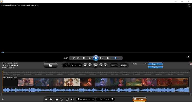The image size is (192, 102).
Task: Click arrows stepper beside 00:00:07;14 time
Action: point(80,65)
